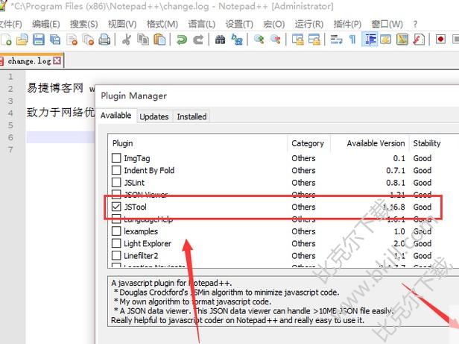The height and width of the screenshot is (344, 459).
Task: Open the 视图(V) menu
Action: [122, 24]
